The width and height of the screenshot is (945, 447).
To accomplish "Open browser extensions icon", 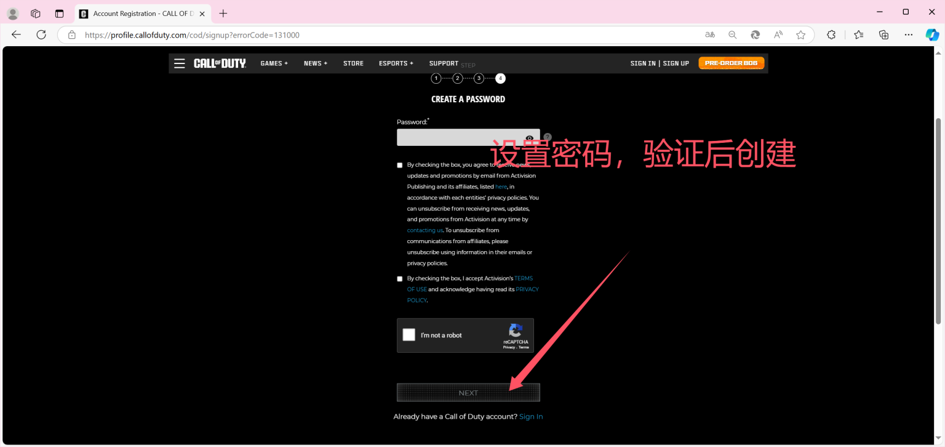I will coord(831,35).
